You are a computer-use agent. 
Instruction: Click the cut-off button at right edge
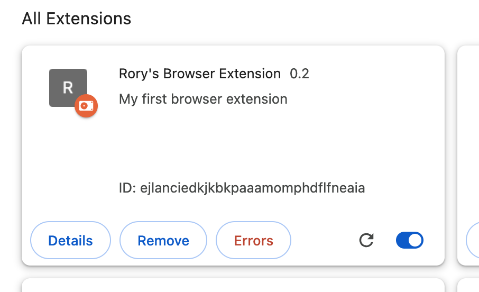(473, 241)
